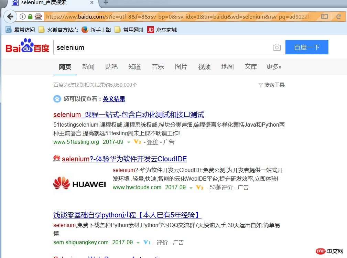Image resolution: width=347 pixels, height=258 pixels.
Task: Click 评价 link on shiguangkey result
Action: [x=162, y=243]
